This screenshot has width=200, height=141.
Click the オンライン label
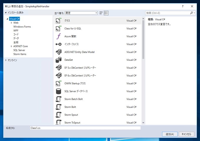click(12, 60)
